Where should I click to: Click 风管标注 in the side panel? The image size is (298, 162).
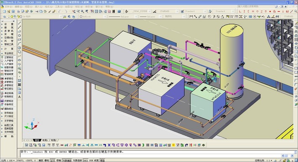(x=9, y=101)
